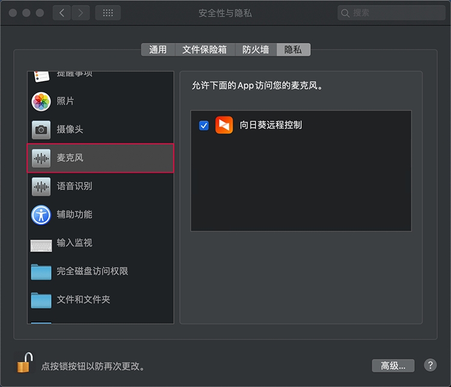
Task: Click the Microphone (麦克风) waveform icon
Action: [41, 158]
